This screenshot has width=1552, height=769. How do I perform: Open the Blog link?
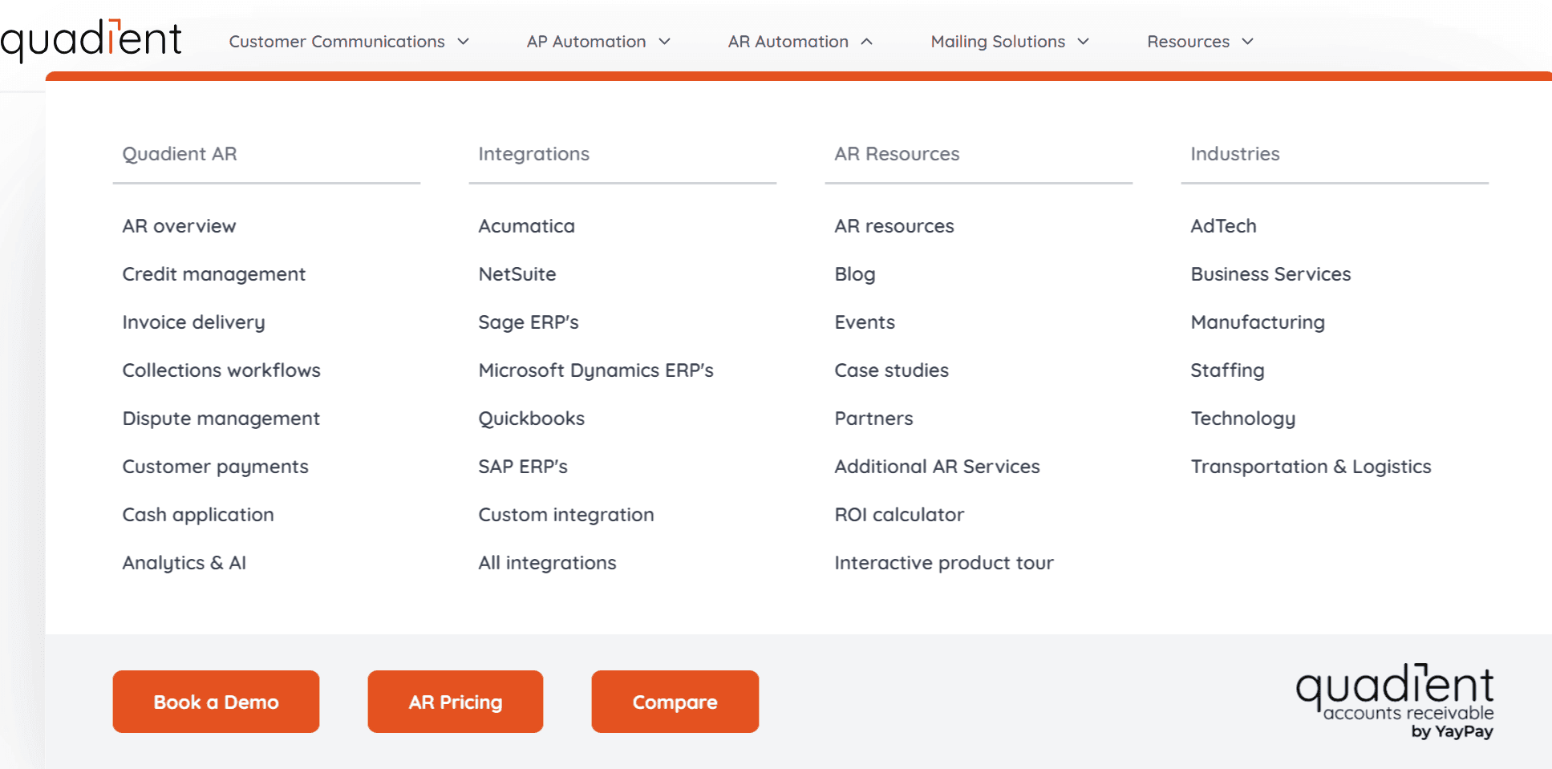(x=854, y=274)
